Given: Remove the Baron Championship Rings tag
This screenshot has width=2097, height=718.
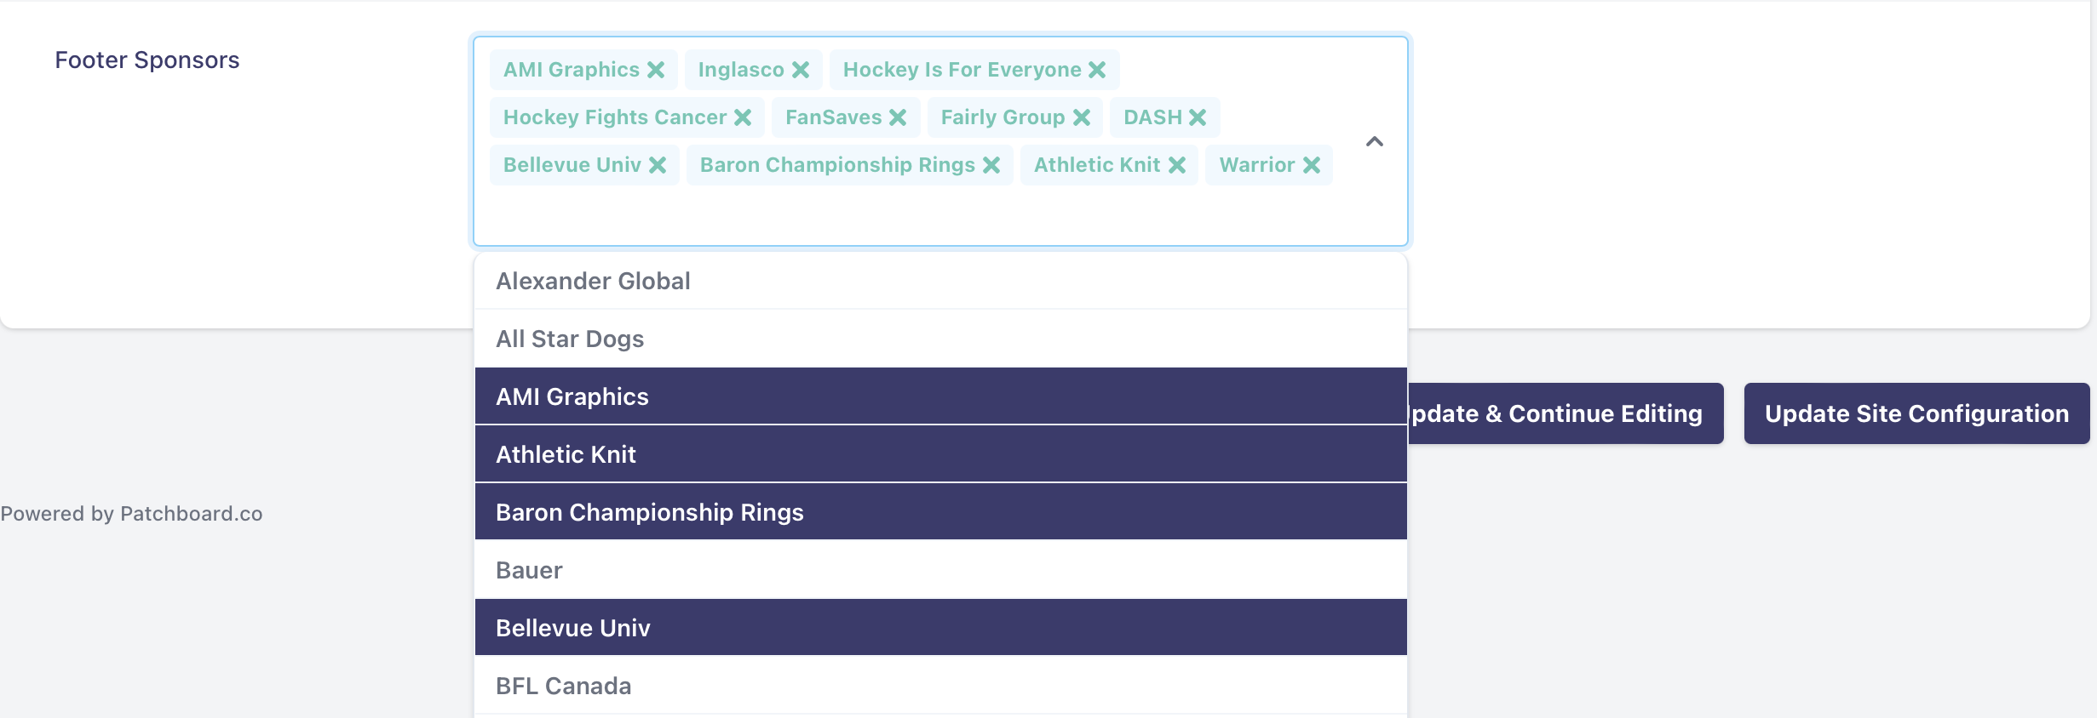Looking at the screenshot, I should 991,165.
